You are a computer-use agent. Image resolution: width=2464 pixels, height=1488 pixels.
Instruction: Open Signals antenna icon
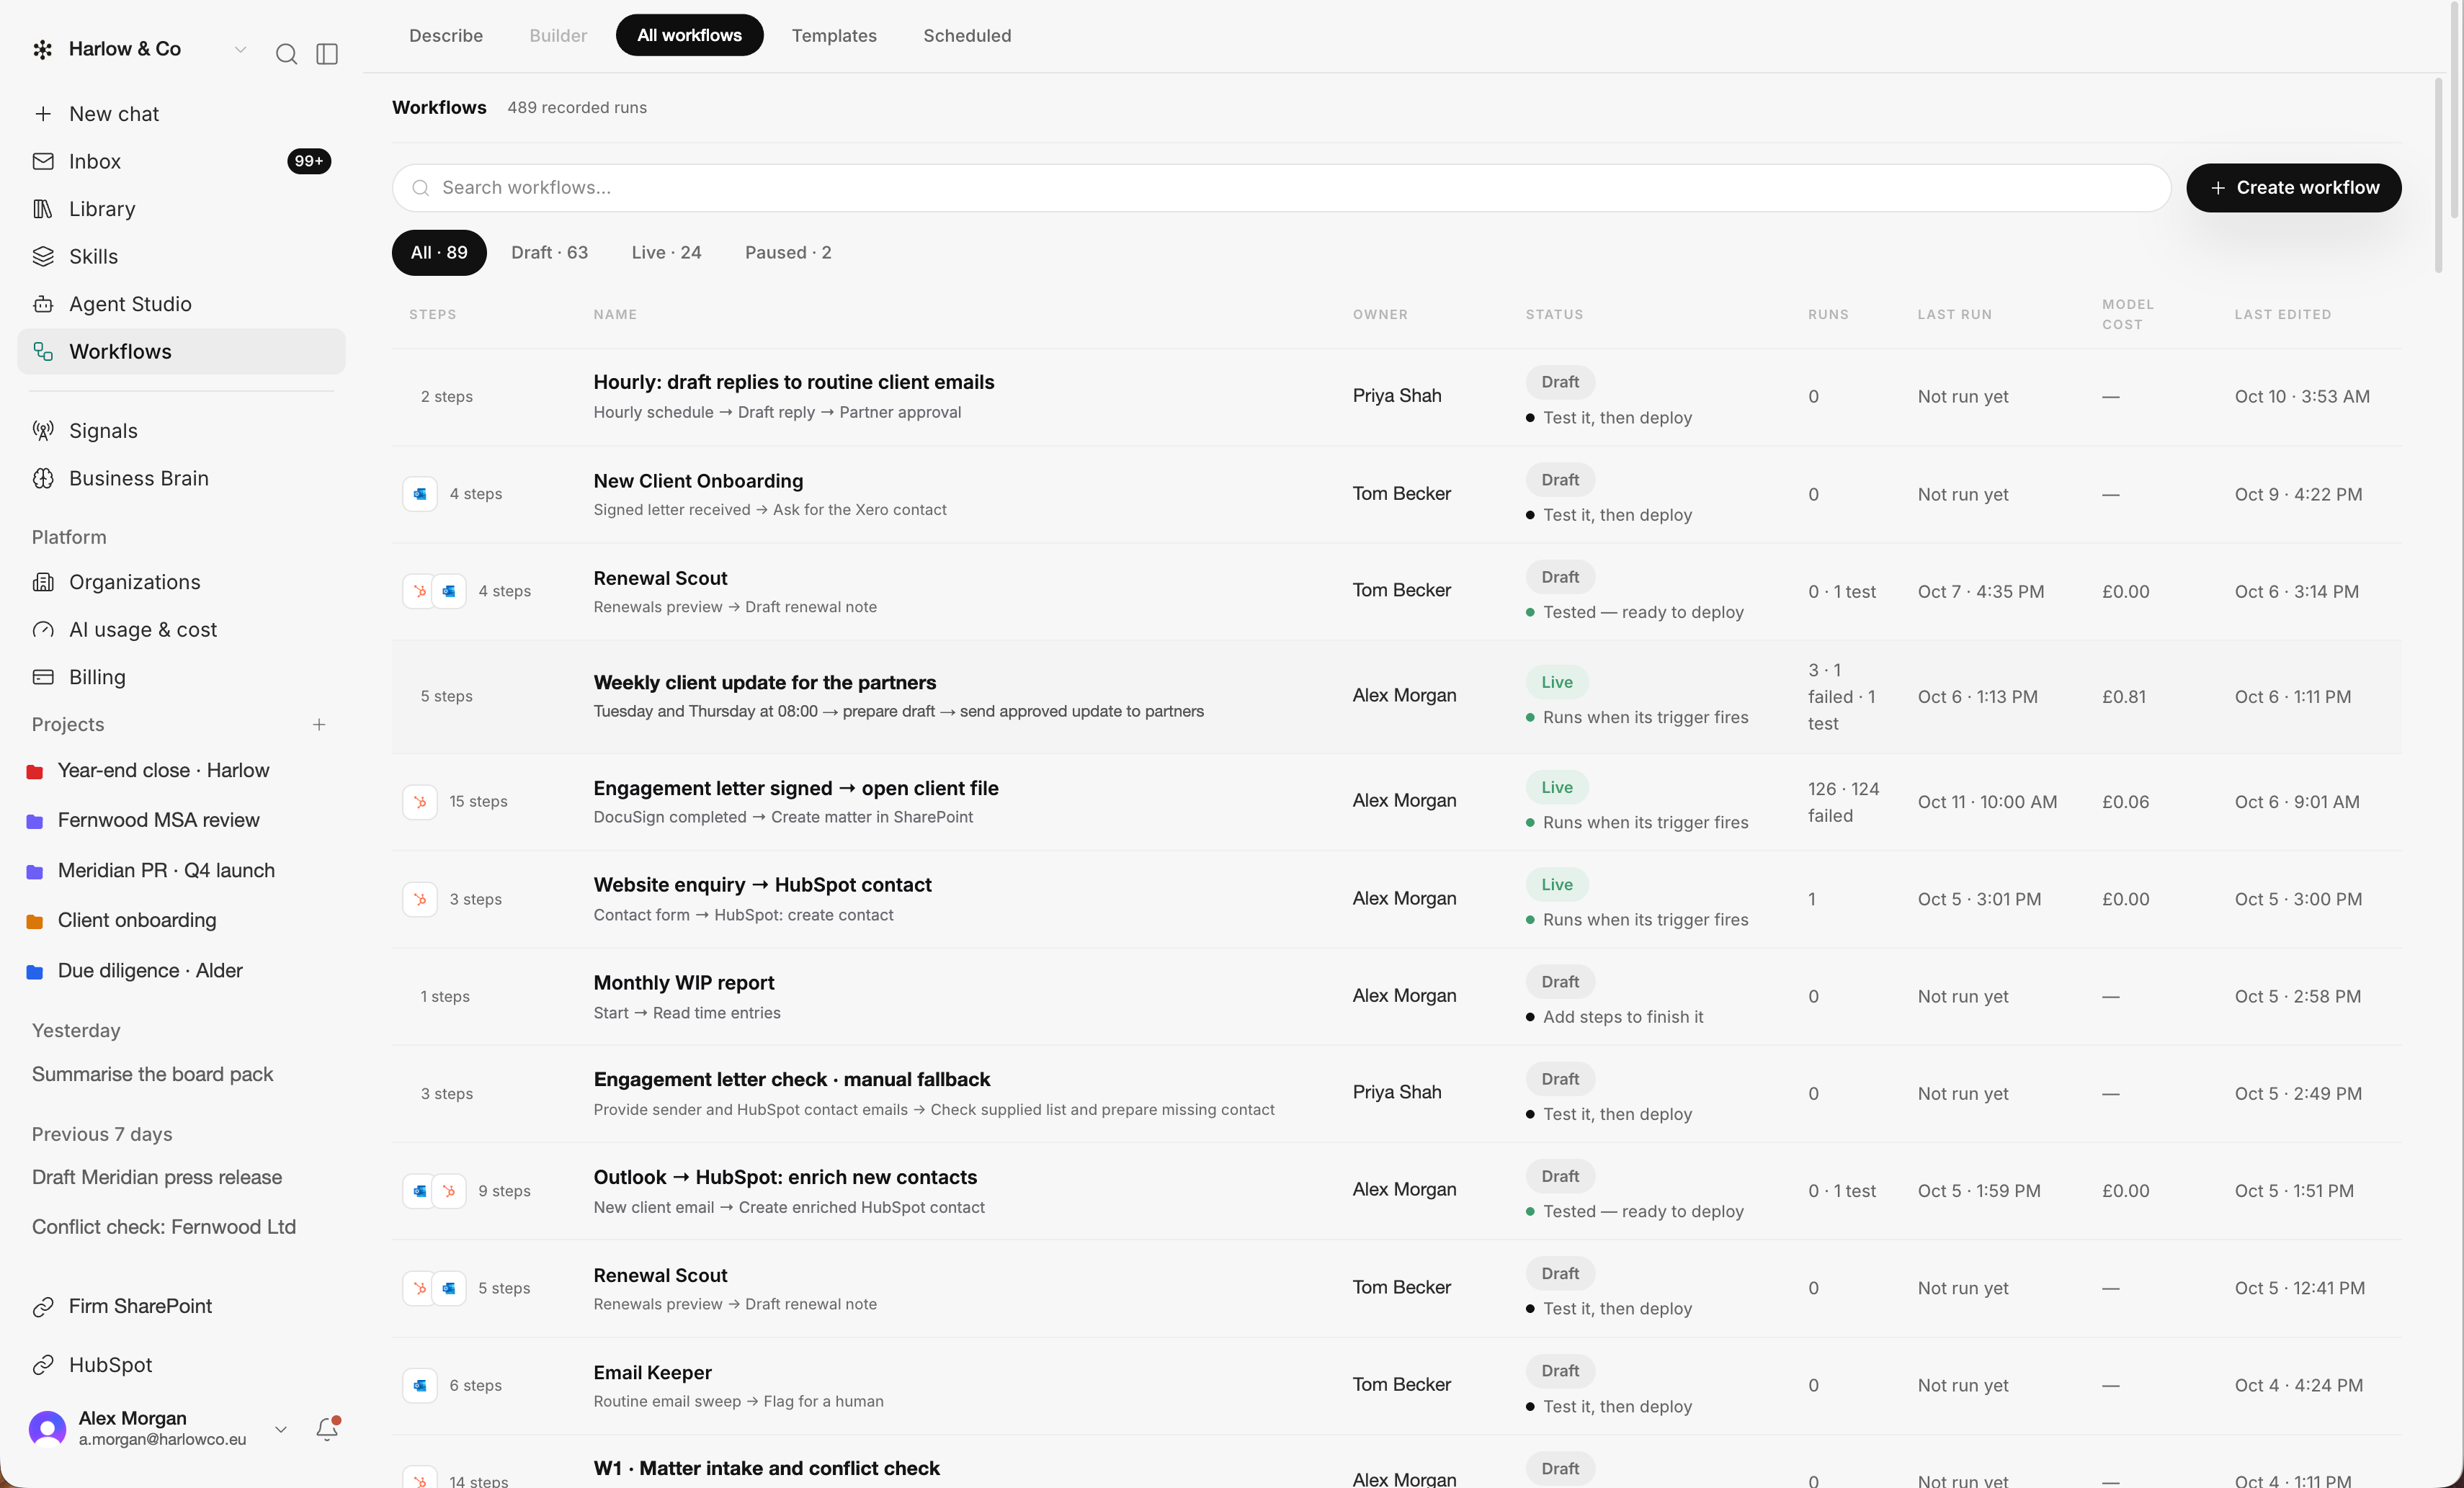[x=43, y=431]
